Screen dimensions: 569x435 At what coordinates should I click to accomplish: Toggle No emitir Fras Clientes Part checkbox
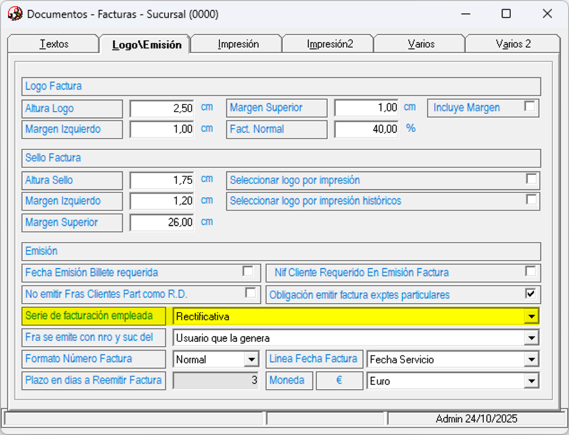tap(250, 293)
